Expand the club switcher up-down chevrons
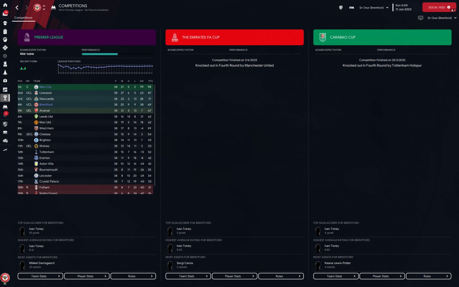The width and height of the screenshot is (459, 287). pos(44,8)
